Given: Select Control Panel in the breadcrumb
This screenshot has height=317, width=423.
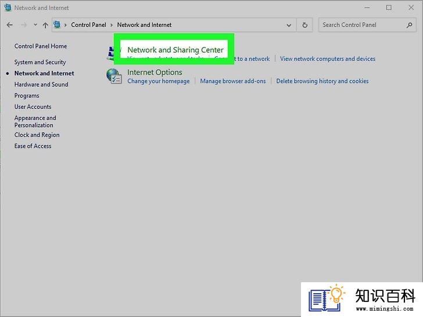Looking at the screenshot, I should [88, 25].
